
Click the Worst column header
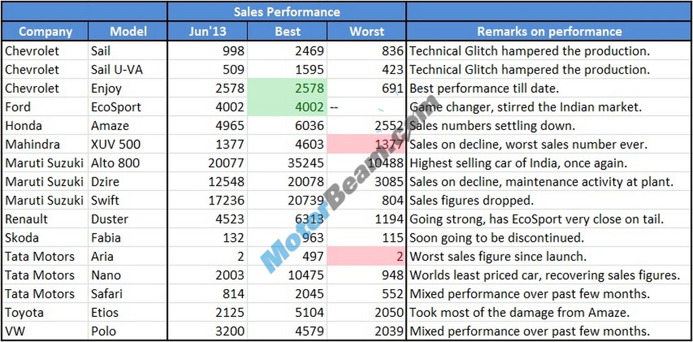pyautogui.click(x=367, y=31)
